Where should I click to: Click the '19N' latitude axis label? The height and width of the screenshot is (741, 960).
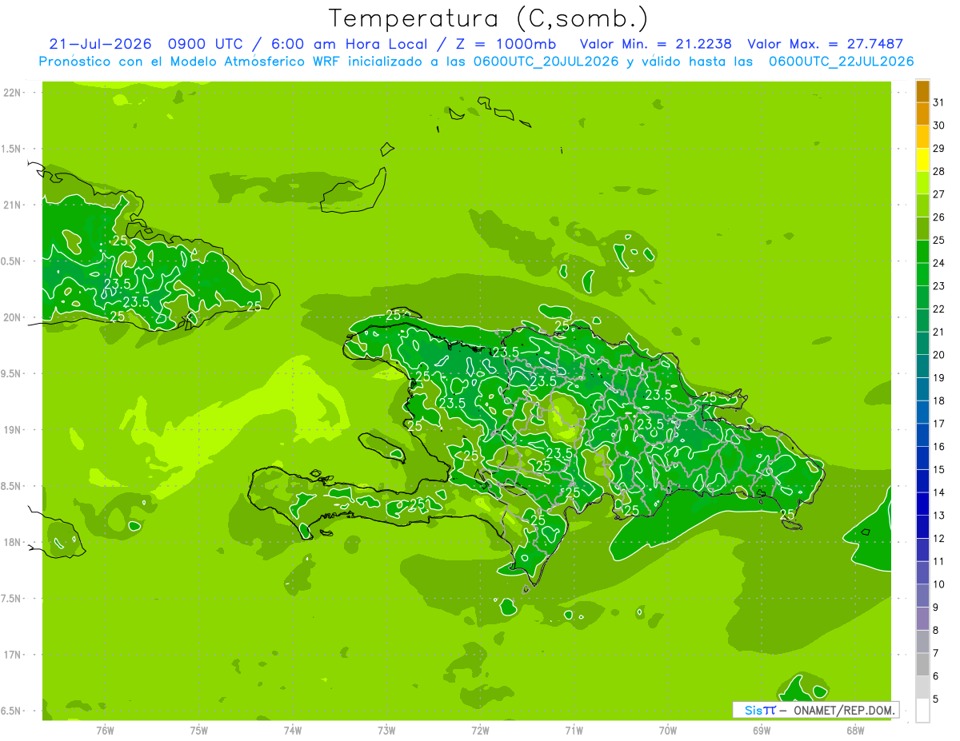point(14,429)
